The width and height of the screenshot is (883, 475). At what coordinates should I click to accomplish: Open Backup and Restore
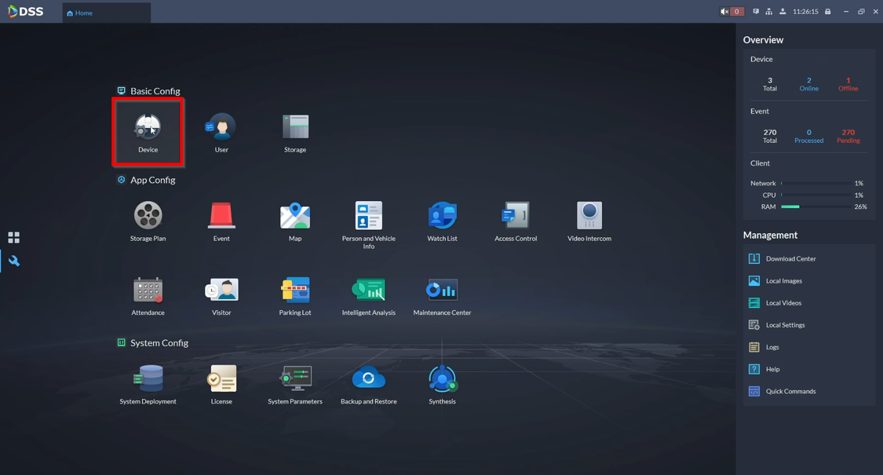369,384
